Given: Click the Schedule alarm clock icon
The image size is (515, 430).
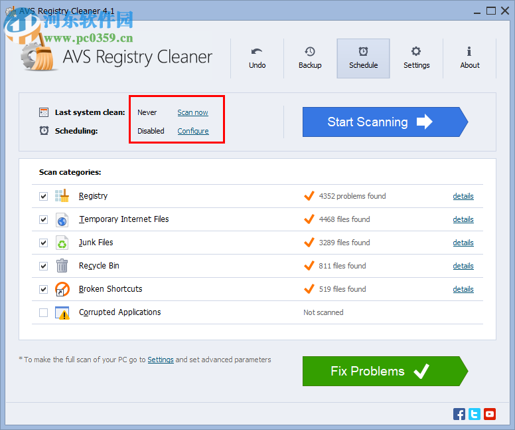Looking at the screenshot, I should pos(363,51).
